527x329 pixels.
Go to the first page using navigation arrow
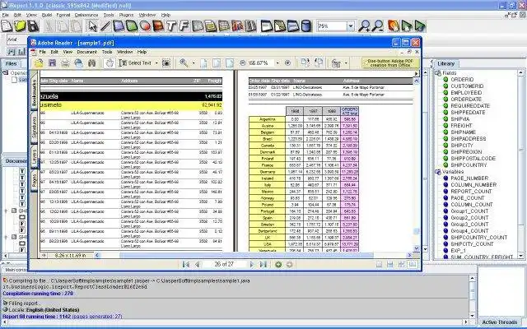coord(186,264)
